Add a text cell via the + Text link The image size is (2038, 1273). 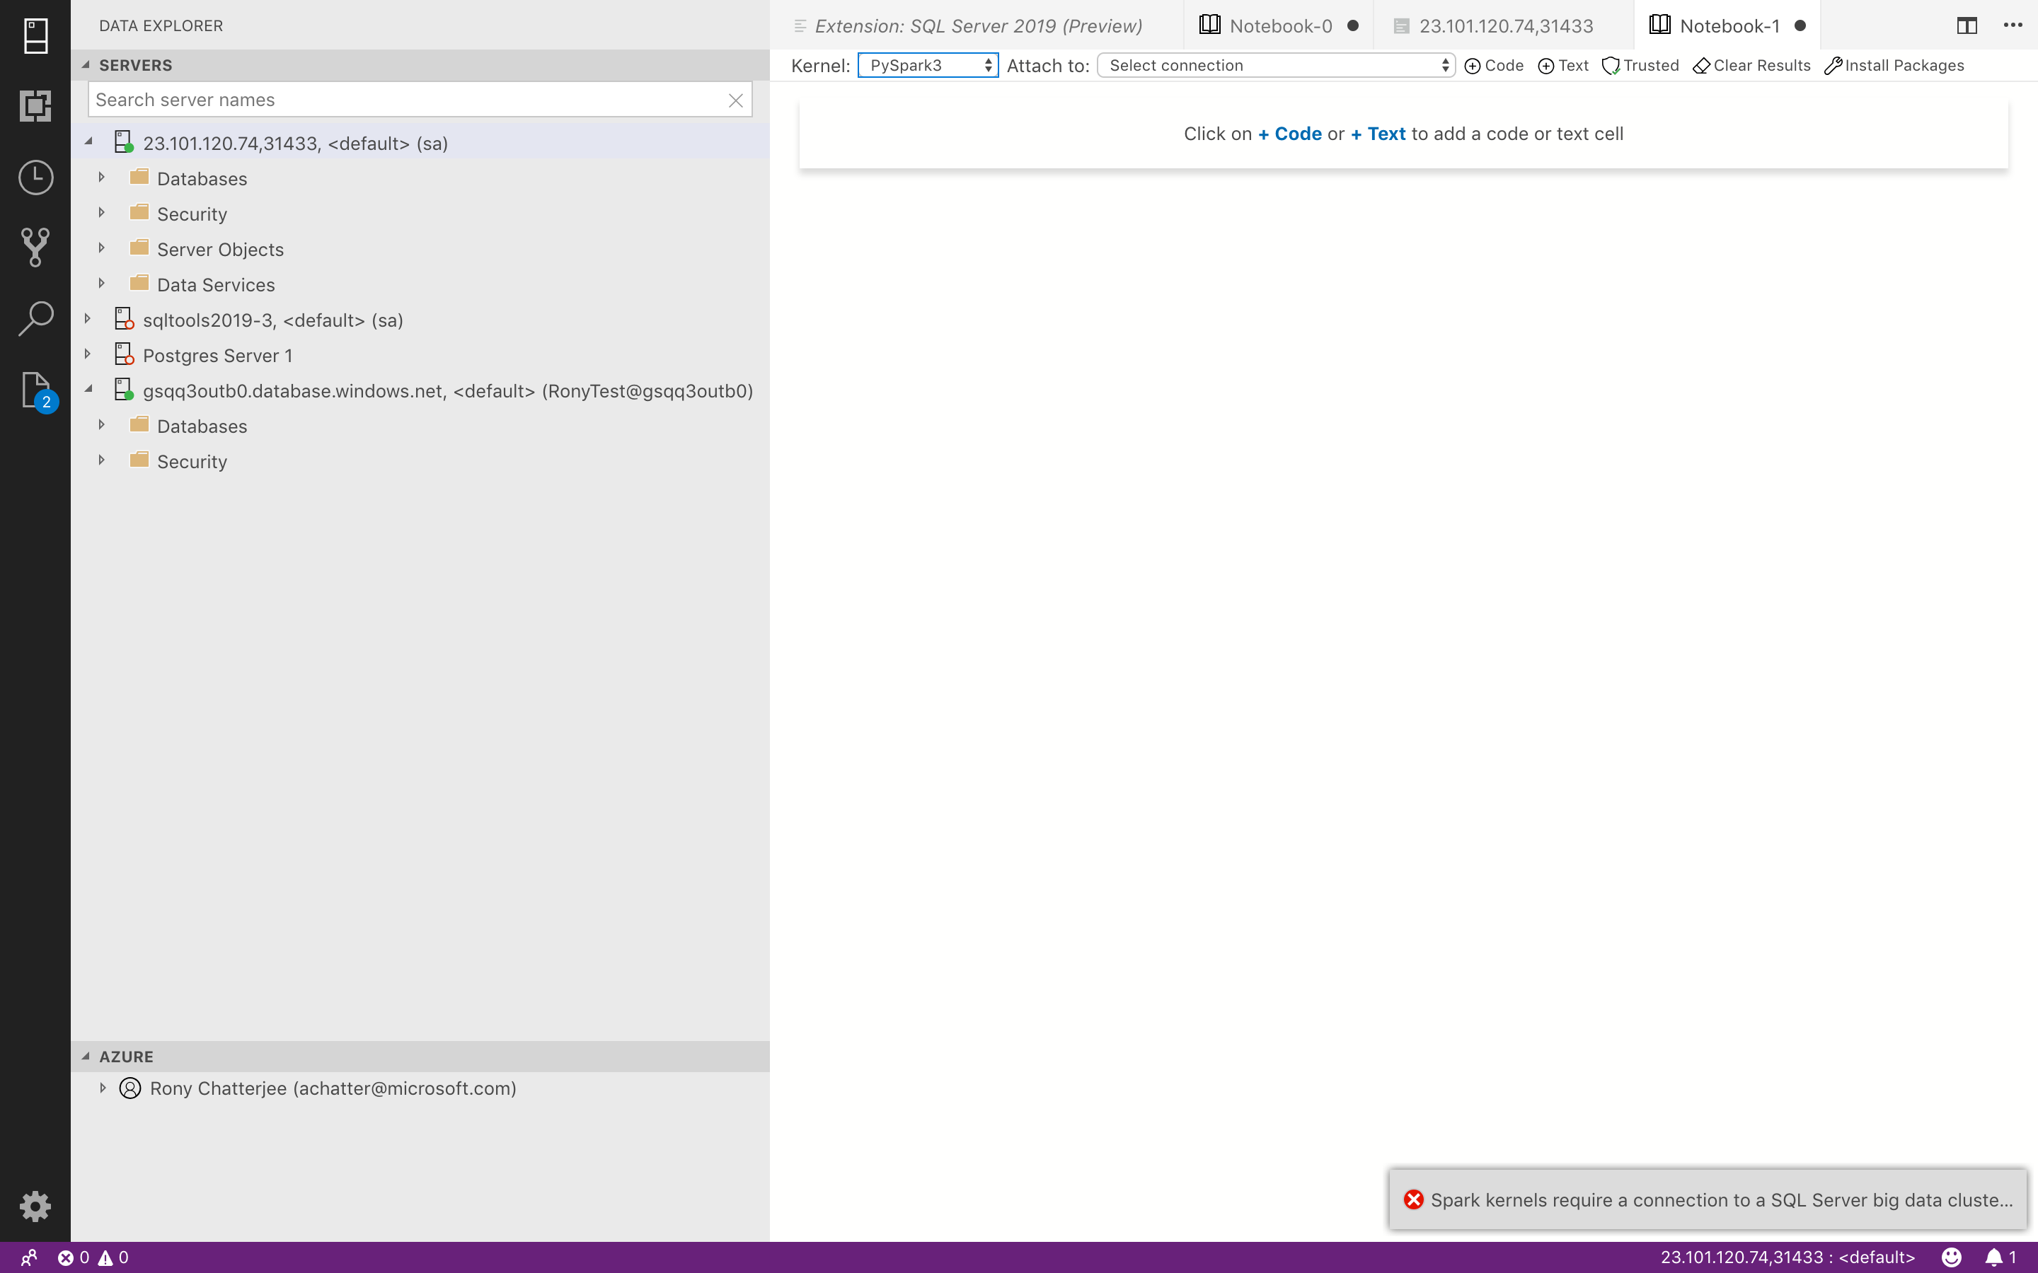1377,133
